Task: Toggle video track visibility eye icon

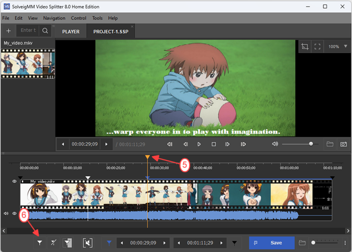Action: tap(14, 181)
